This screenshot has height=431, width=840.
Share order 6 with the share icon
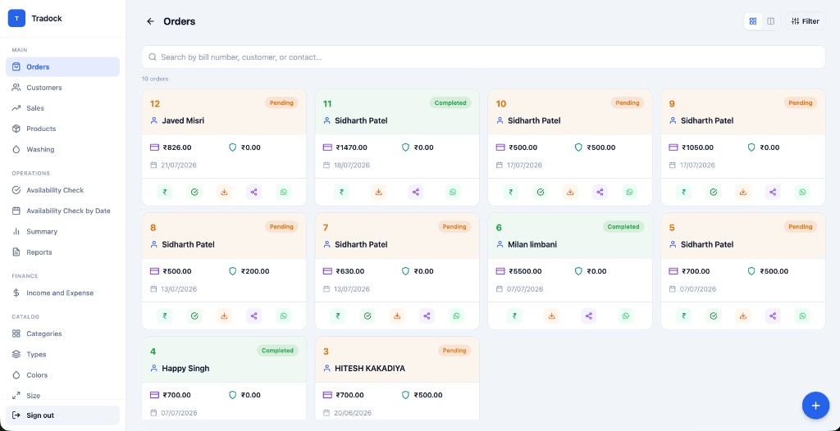[x=589, y=316]
